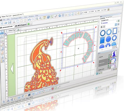Select the rectangle frame shape thumbnail
This screenshot has height=111, width=124.
115,31
